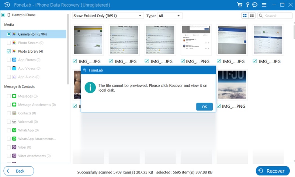This screenshot has width=295, height=177.
Task: Toggle the Hamza's iPhone device checkbox
Action: 3,15
